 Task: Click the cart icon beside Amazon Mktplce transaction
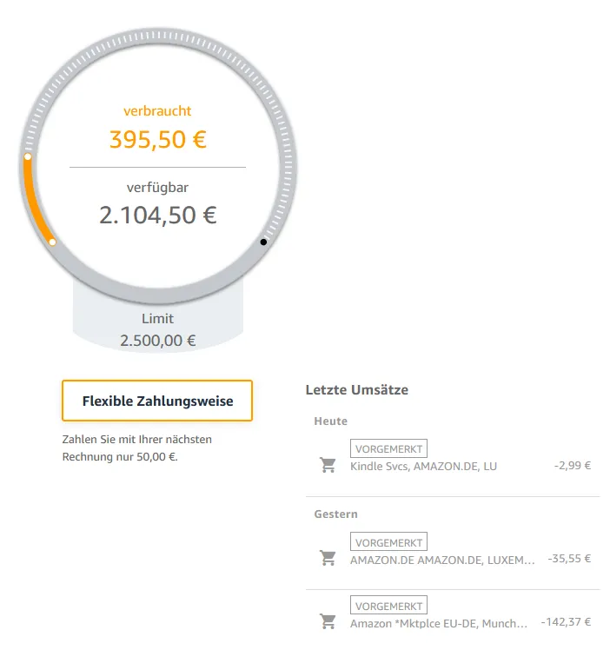(x=328, y=622)
